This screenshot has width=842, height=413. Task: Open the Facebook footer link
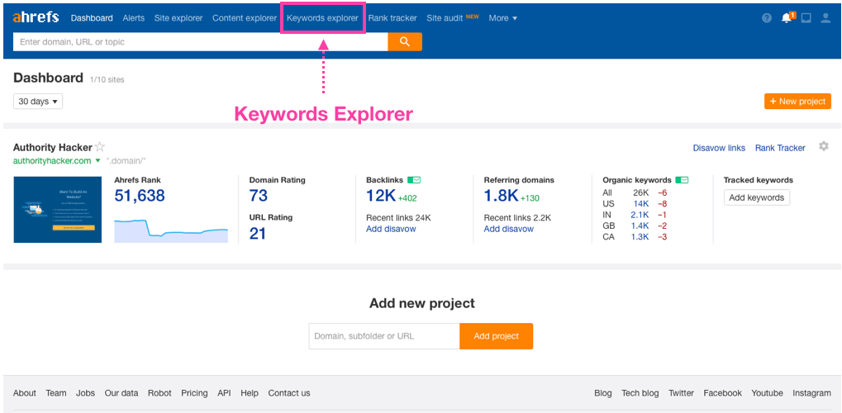[722, 393]
